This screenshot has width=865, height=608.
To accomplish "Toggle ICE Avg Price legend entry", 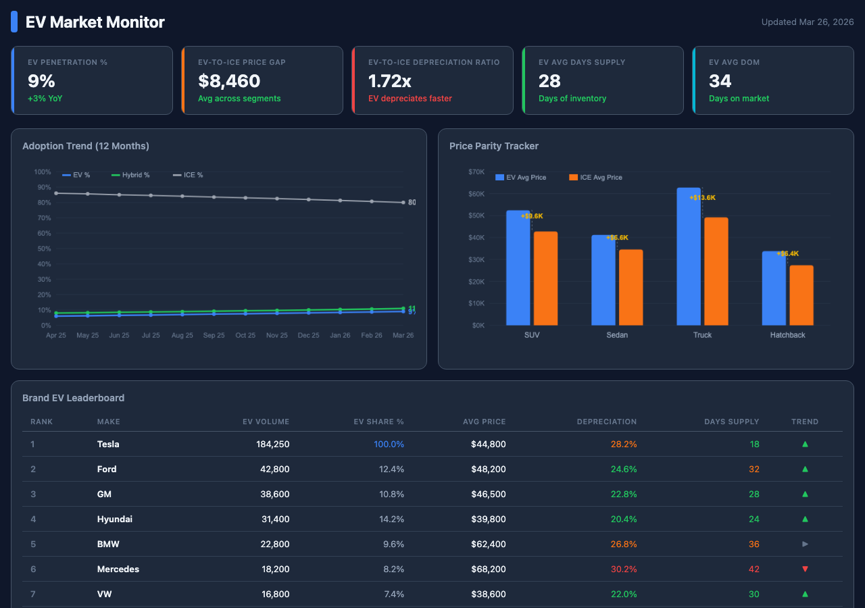I will pos(595,177).
